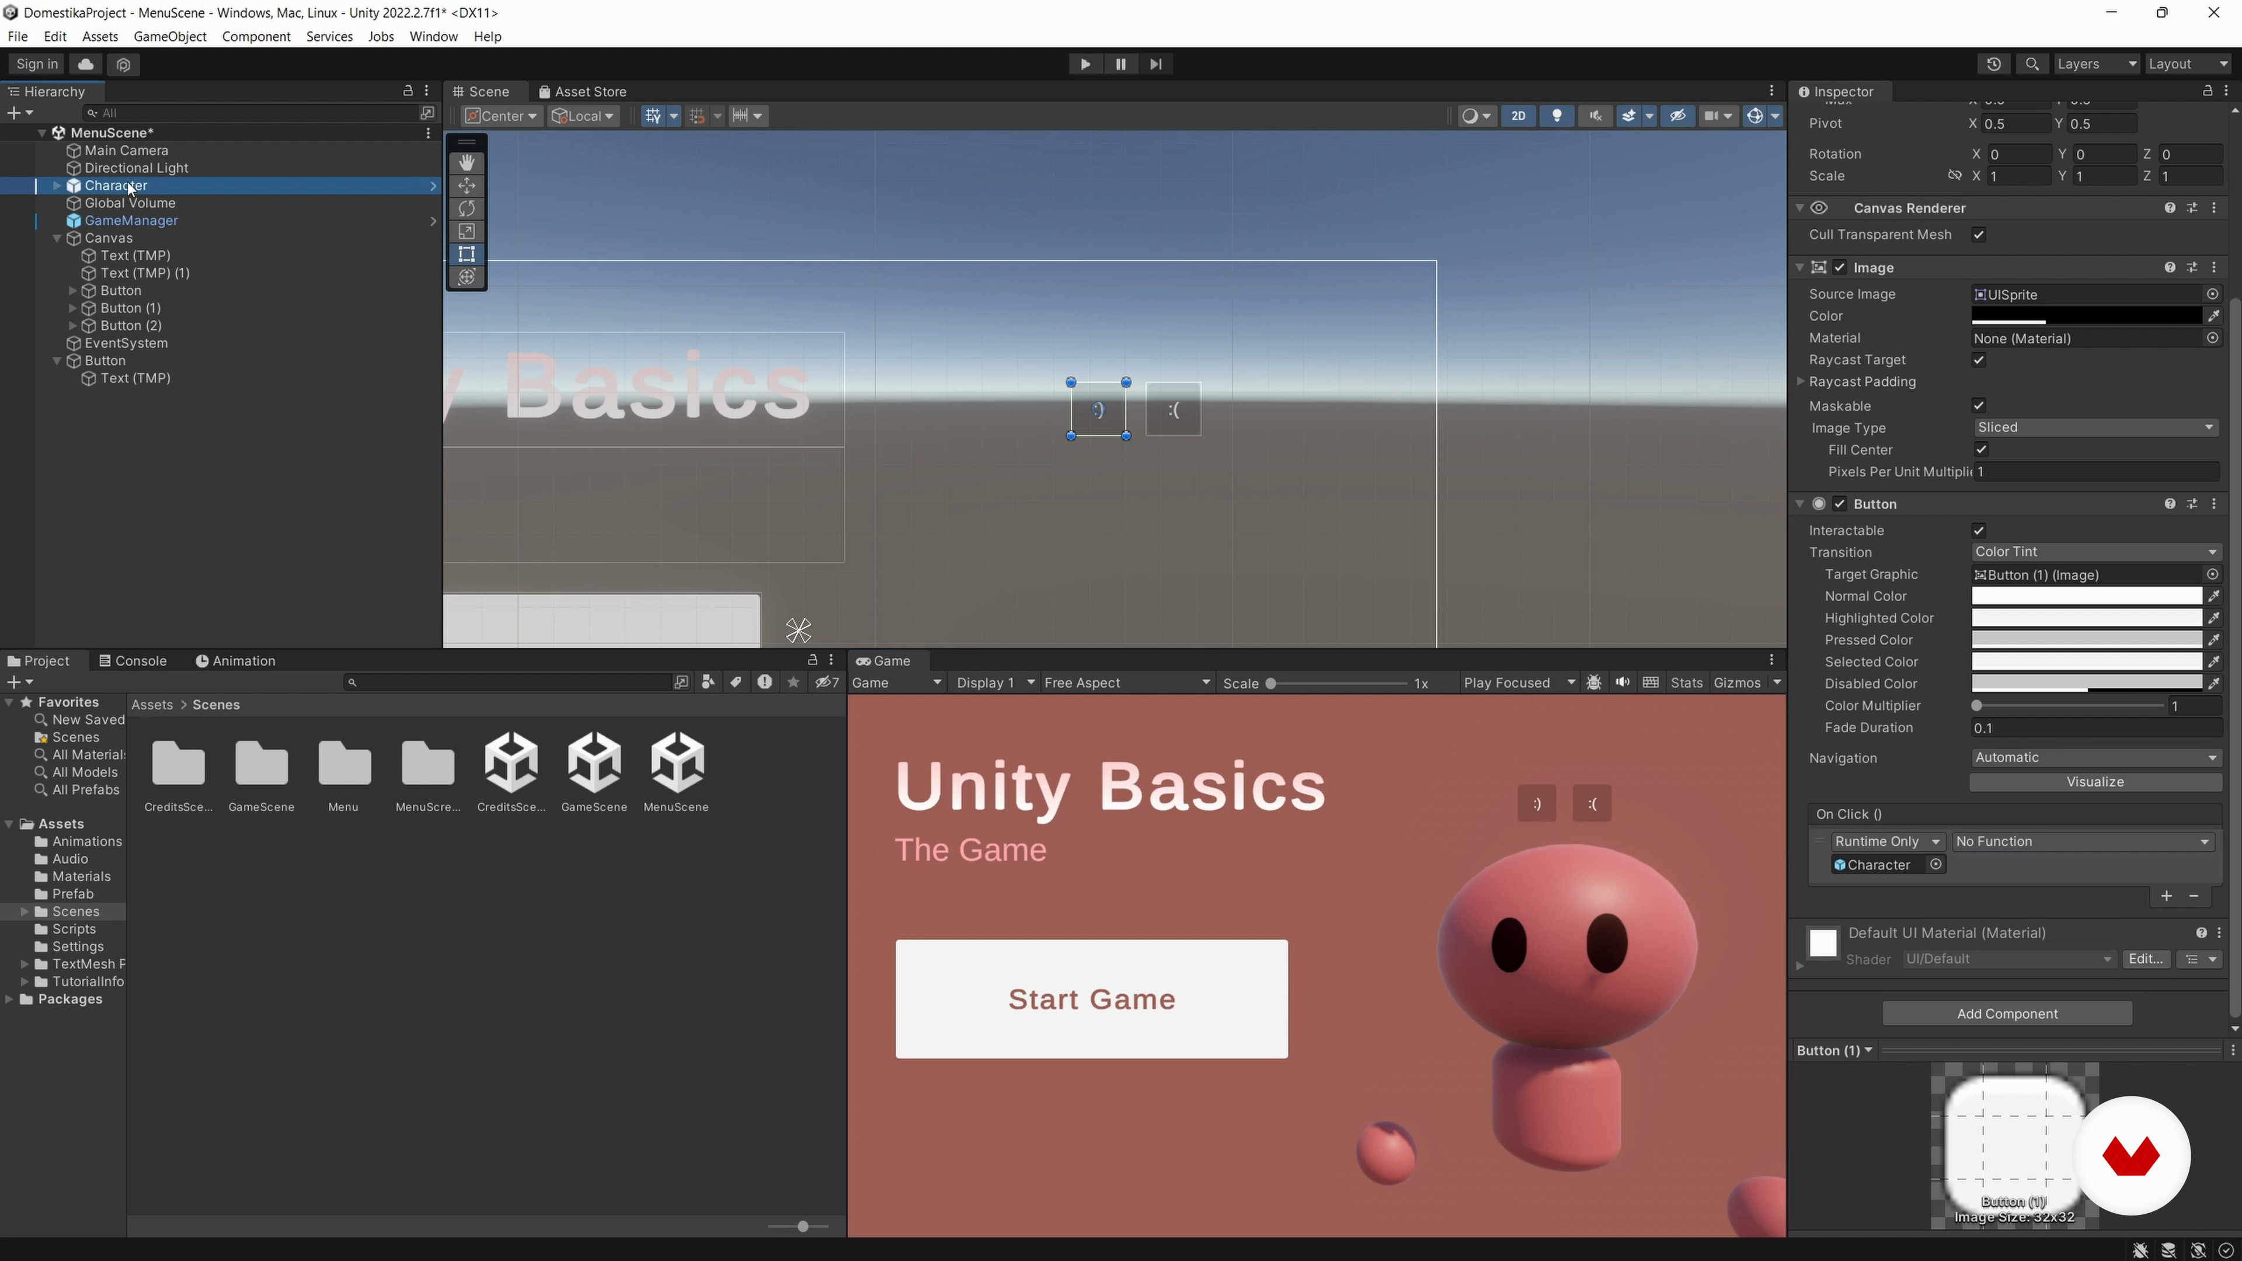Select the Scale tool in Scene
The image size is (2242, 1261).
[466, 231]
